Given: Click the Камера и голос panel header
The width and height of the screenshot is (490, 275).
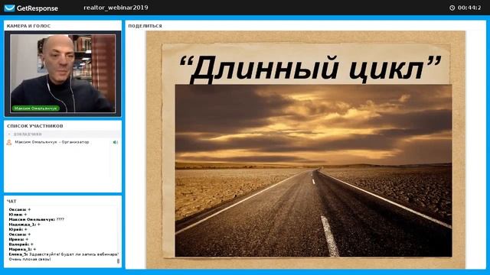Looking at the screenshot, I should click(x=28, y=26).
